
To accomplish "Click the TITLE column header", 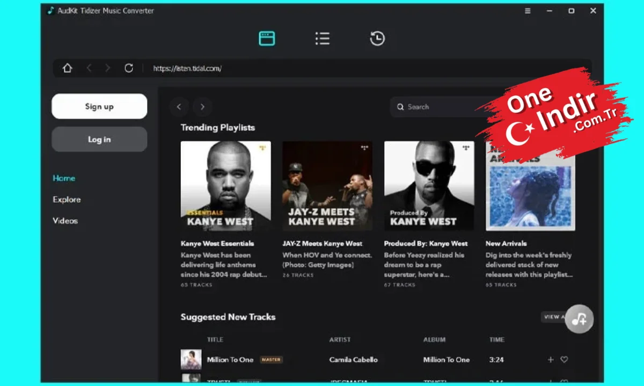I will [215, 340].
